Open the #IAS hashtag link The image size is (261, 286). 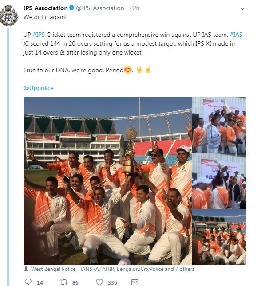point(236,35)
